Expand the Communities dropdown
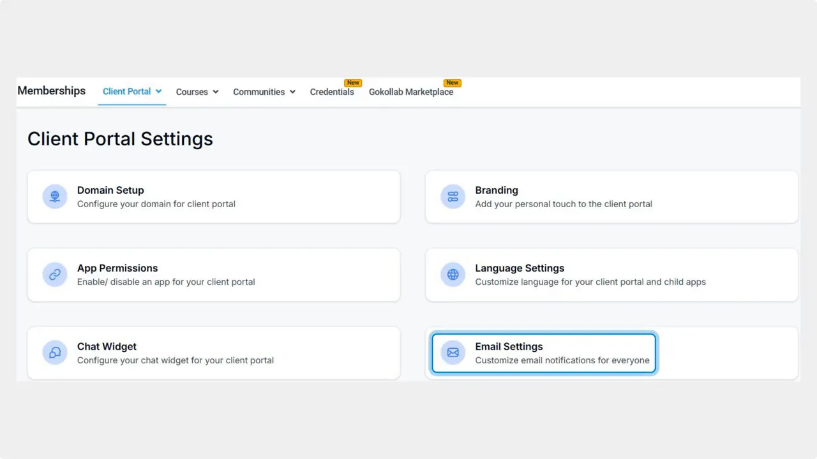 point(264,91)
